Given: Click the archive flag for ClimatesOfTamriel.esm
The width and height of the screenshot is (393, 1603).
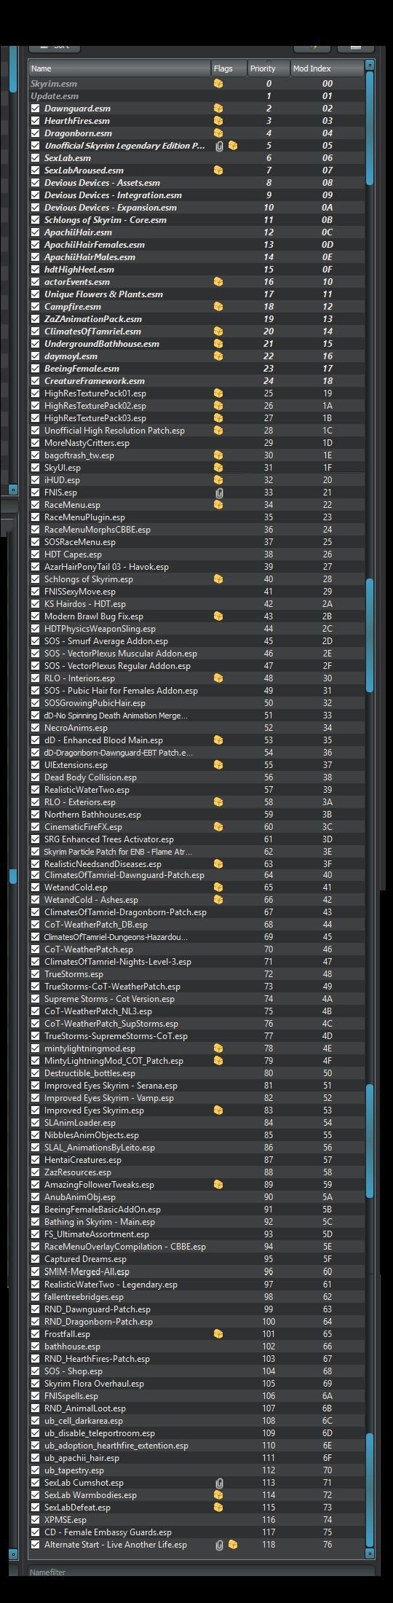Looking at the screenshot, I should (x=218, y=332).
